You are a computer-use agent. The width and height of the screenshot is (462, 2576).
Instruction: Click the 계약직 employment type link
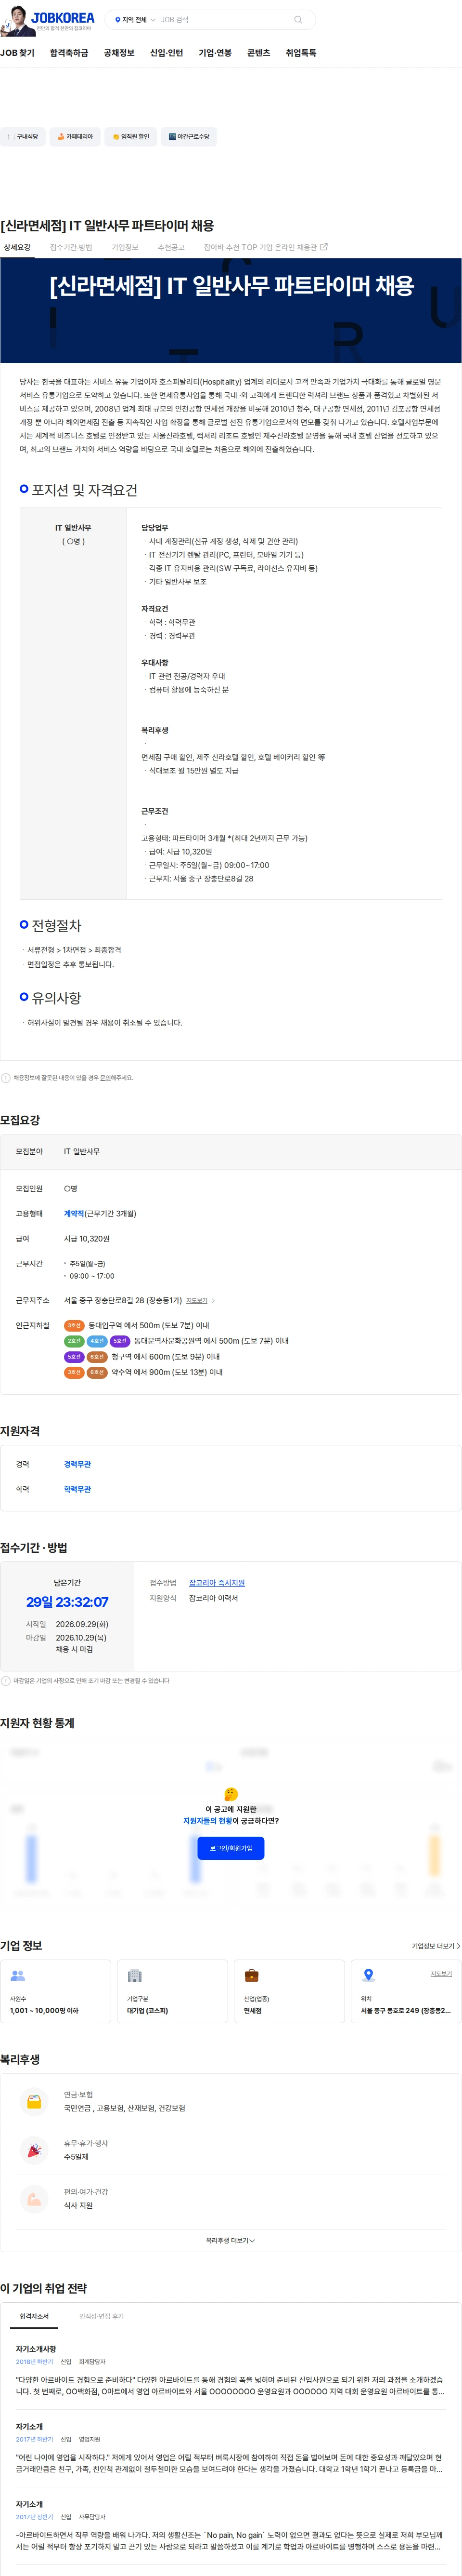point(74,1214)
